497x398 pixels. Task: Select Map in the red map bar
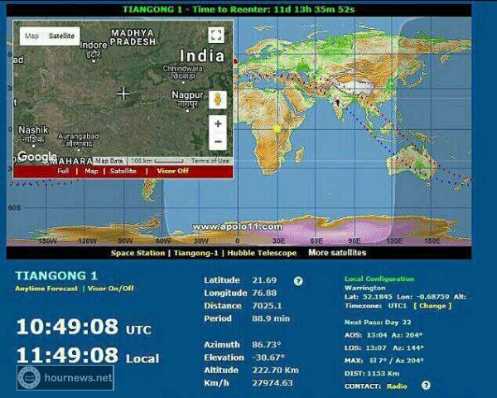91,171
